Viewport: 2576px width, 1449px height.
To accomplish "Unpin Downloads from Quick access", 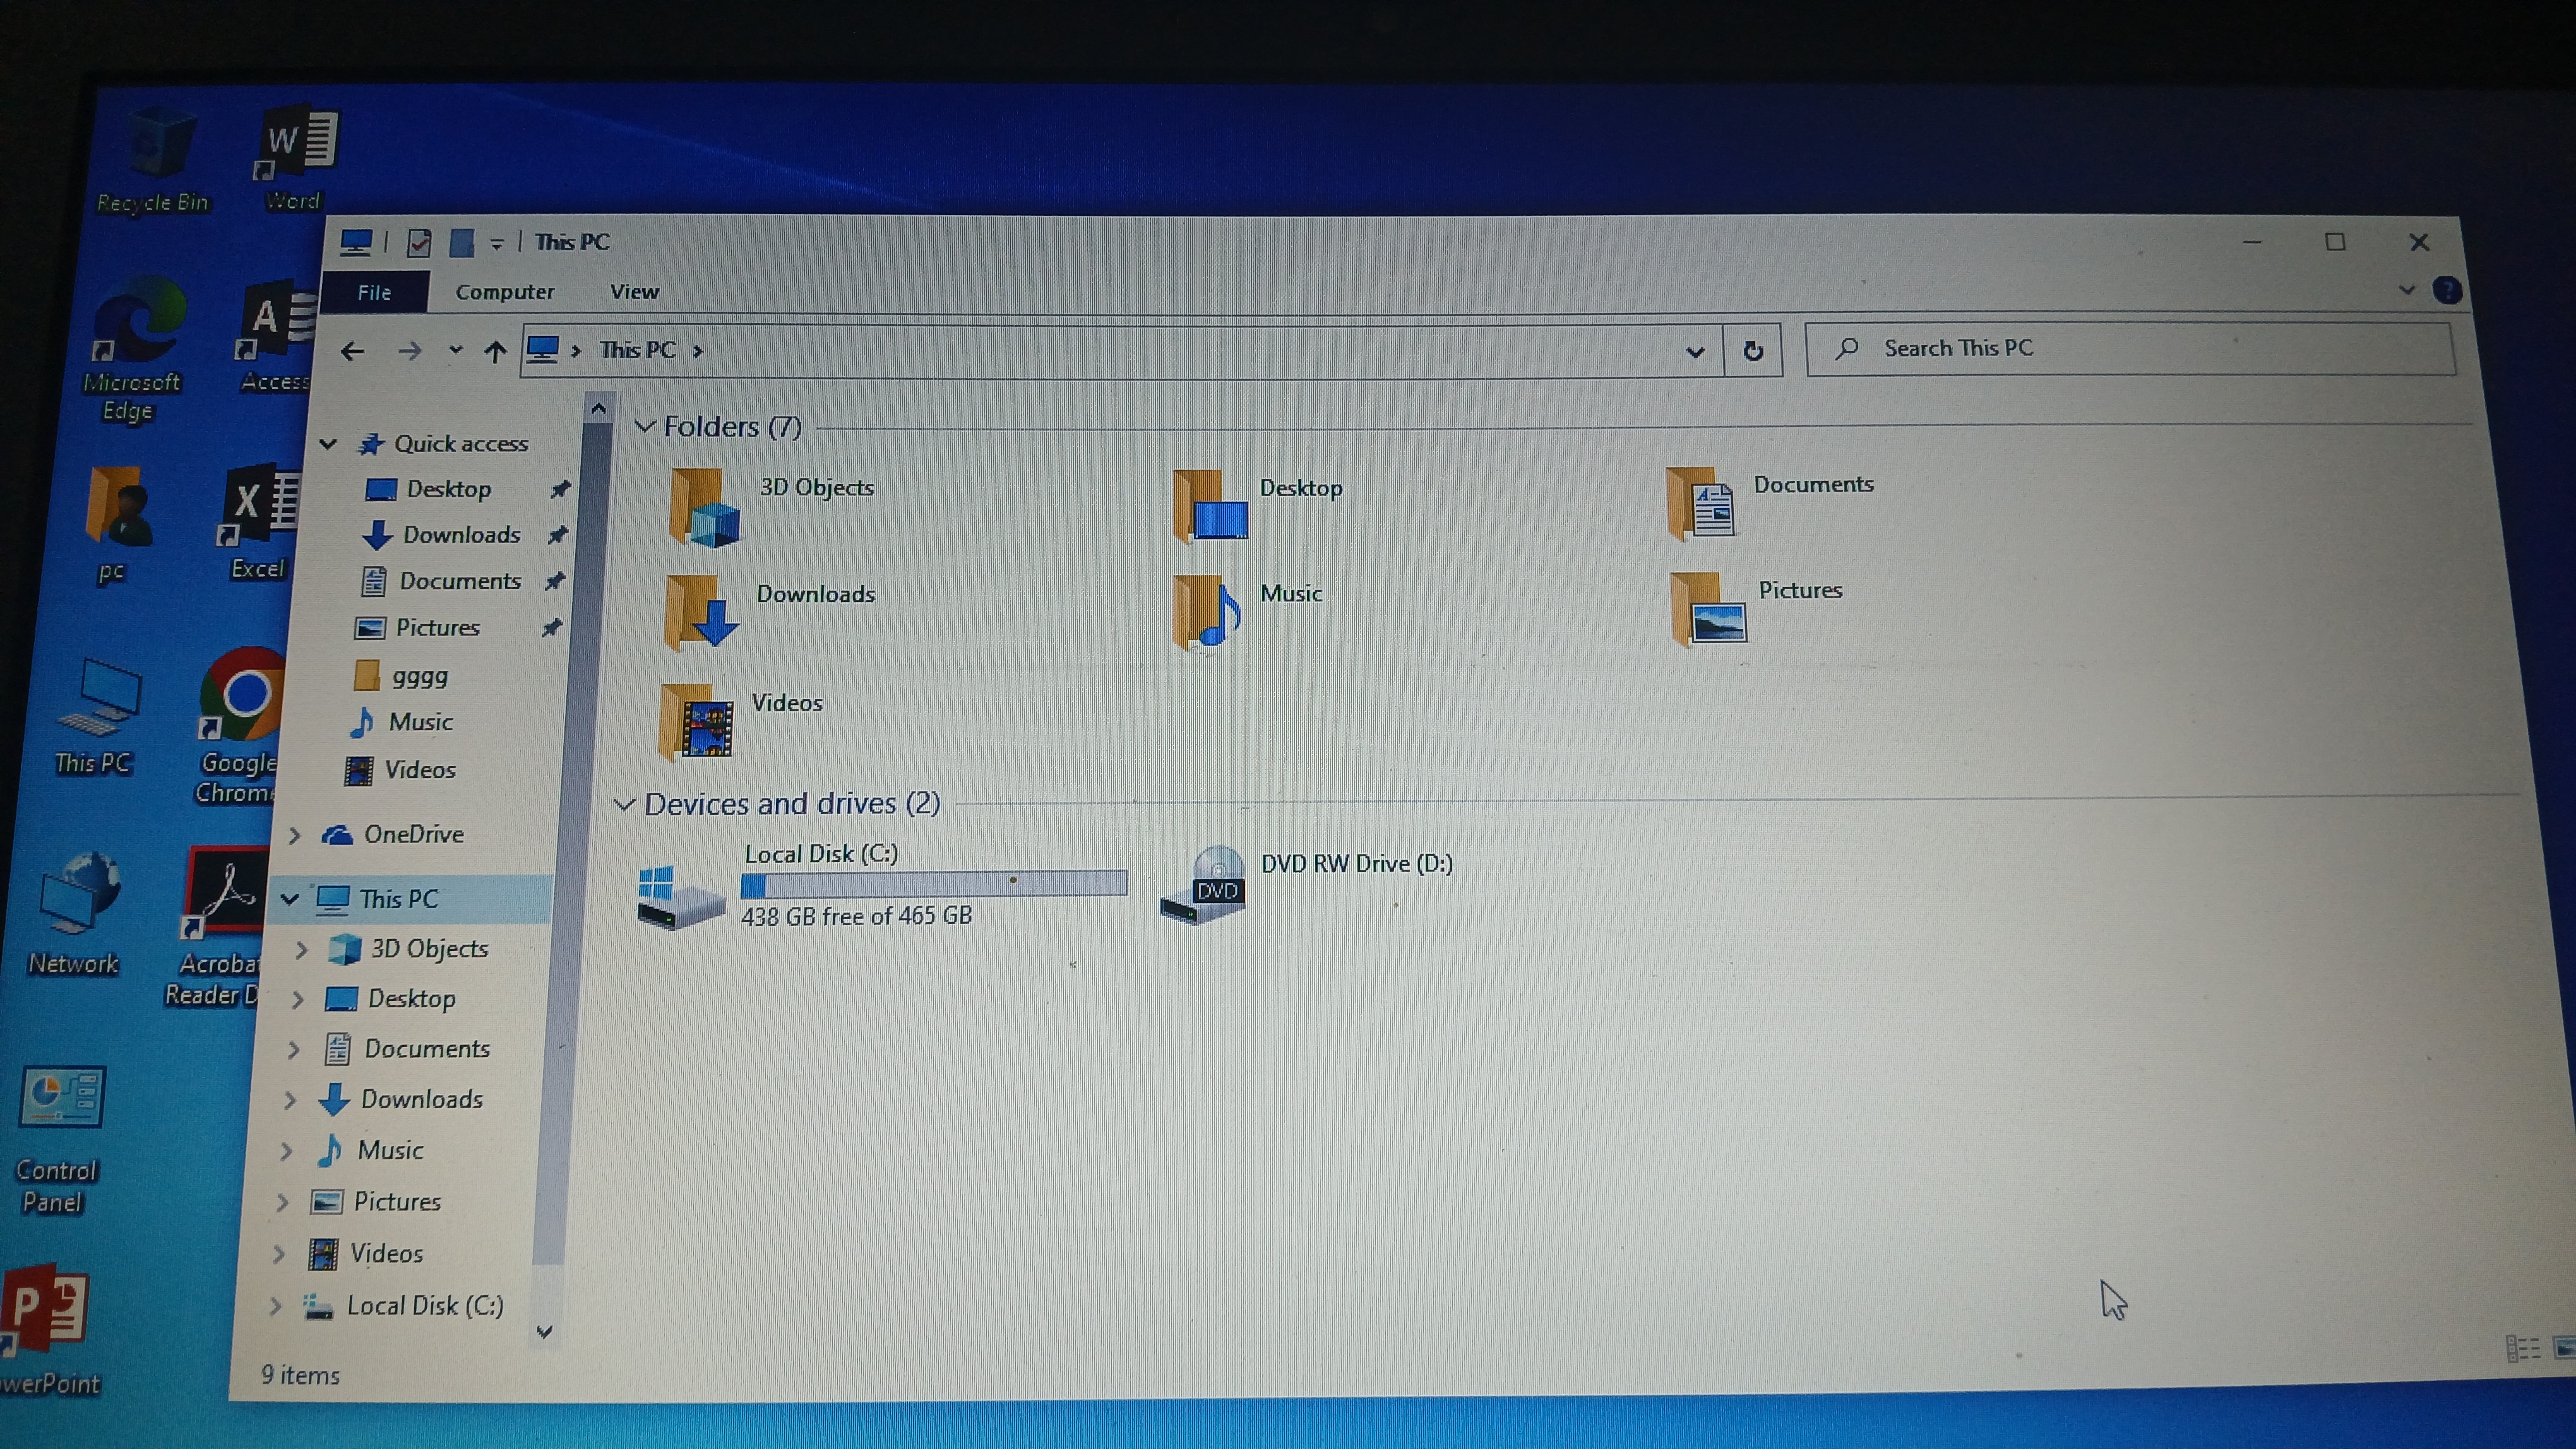I will (558, 535).
